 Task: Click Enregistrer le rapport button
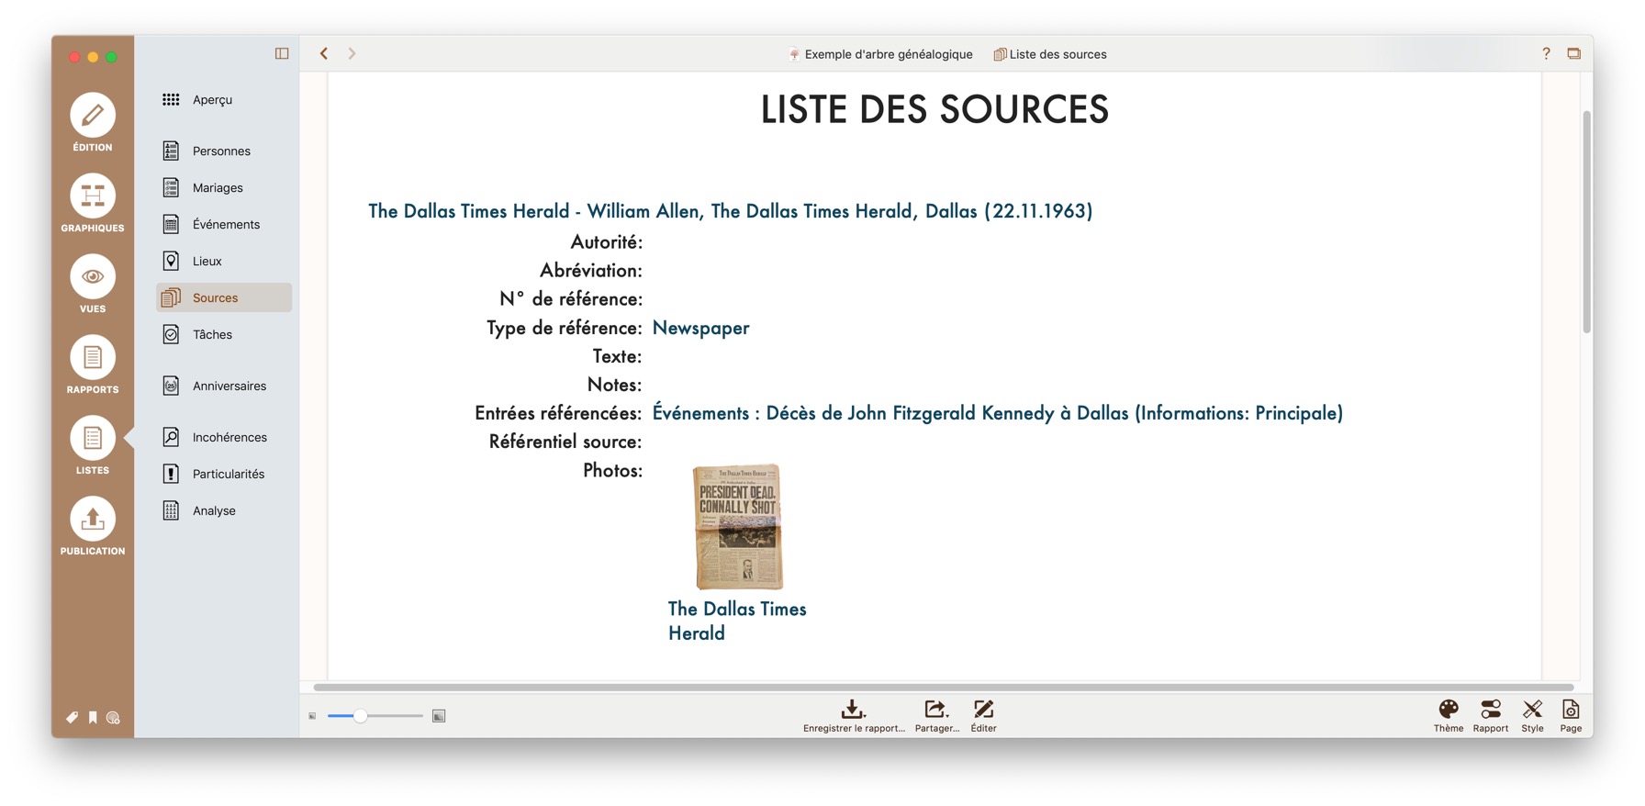coord(854,715)
